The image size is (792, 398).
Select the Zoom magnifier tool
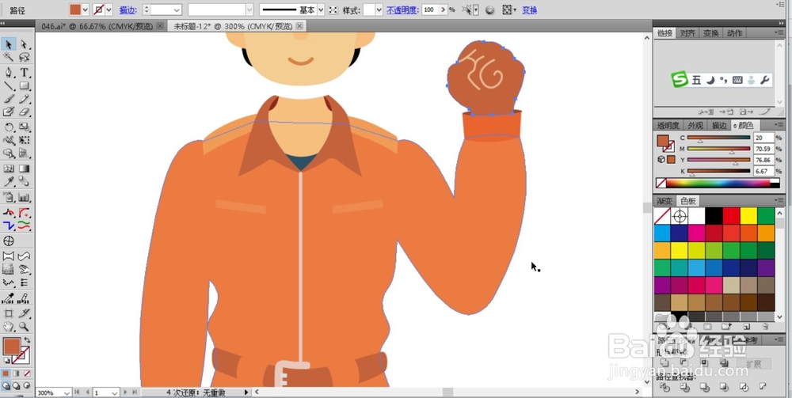point(25,327)
